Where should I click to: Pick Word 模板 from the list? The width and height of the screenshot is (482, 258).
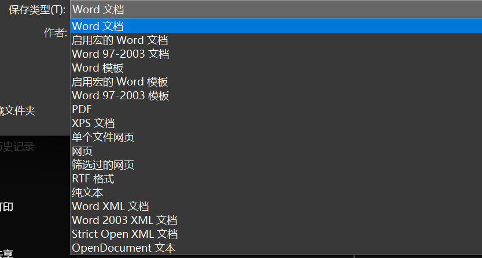(276, 68)
